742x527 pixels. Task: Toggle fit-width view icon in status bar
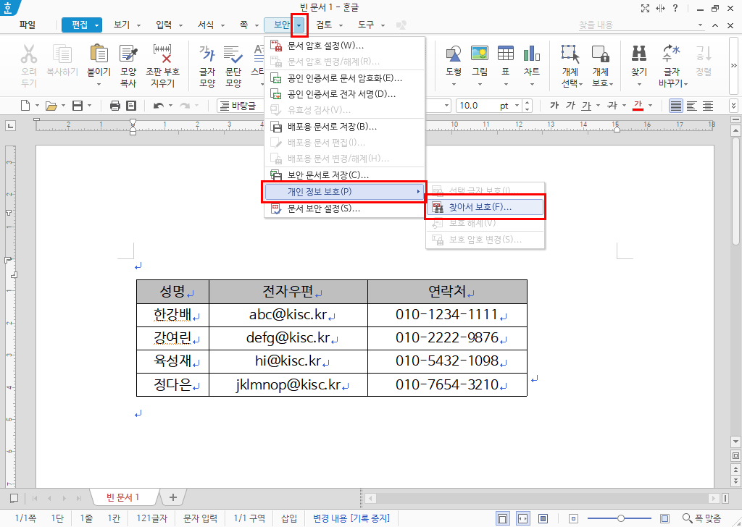pos(523,518)
